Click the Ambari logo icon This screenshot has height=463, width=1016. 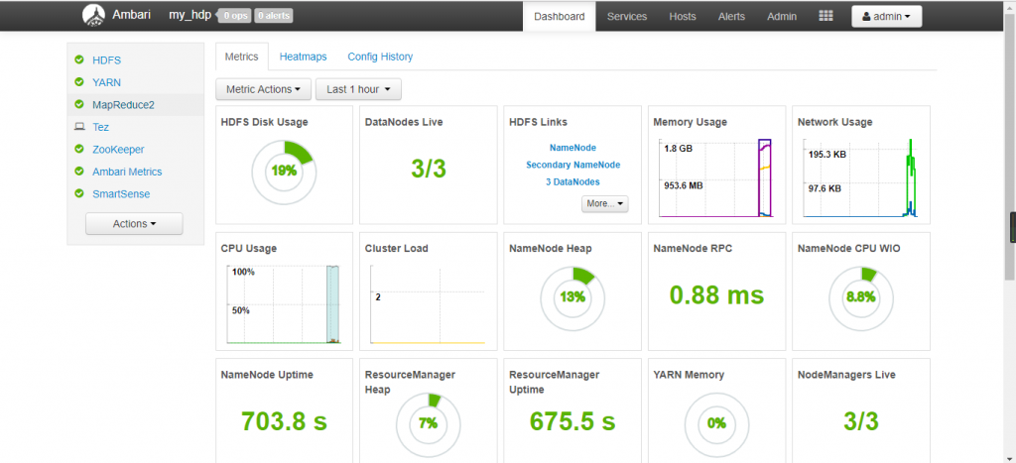(x=93, y=16)
